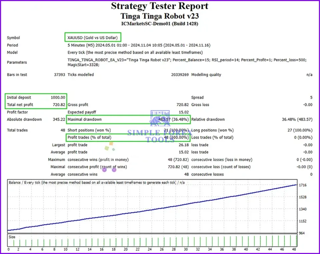
Task: Click the ICMarketsSC-Demo01 build text
Action: (160, 24)
